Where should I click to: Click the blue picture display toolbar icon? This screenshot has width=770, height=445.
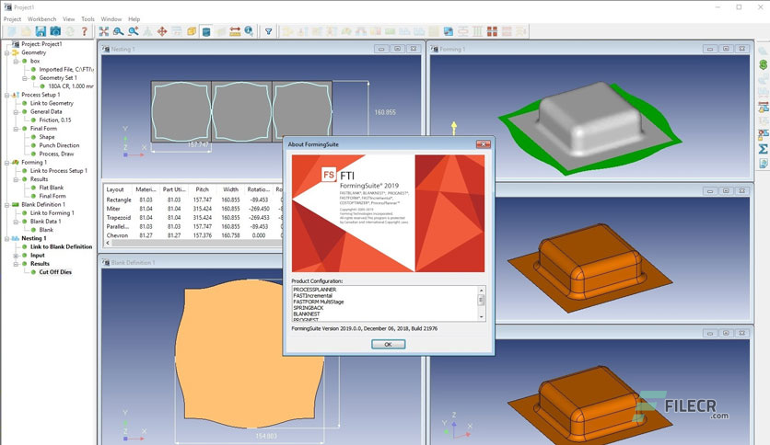tap(449, 31)
